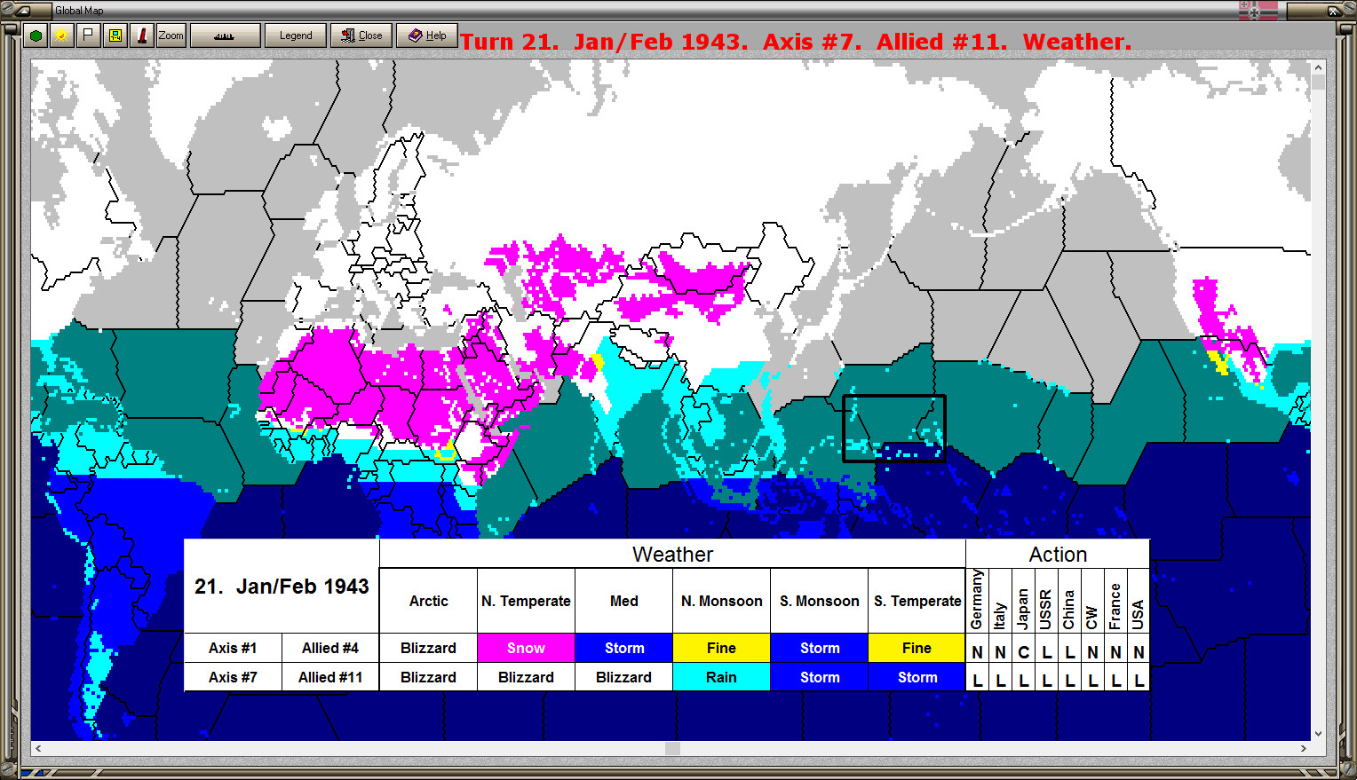The width and height of the screenshot is (1357, 780).
Task: Click the 'Action' table heading
Action: (1058, 554)
